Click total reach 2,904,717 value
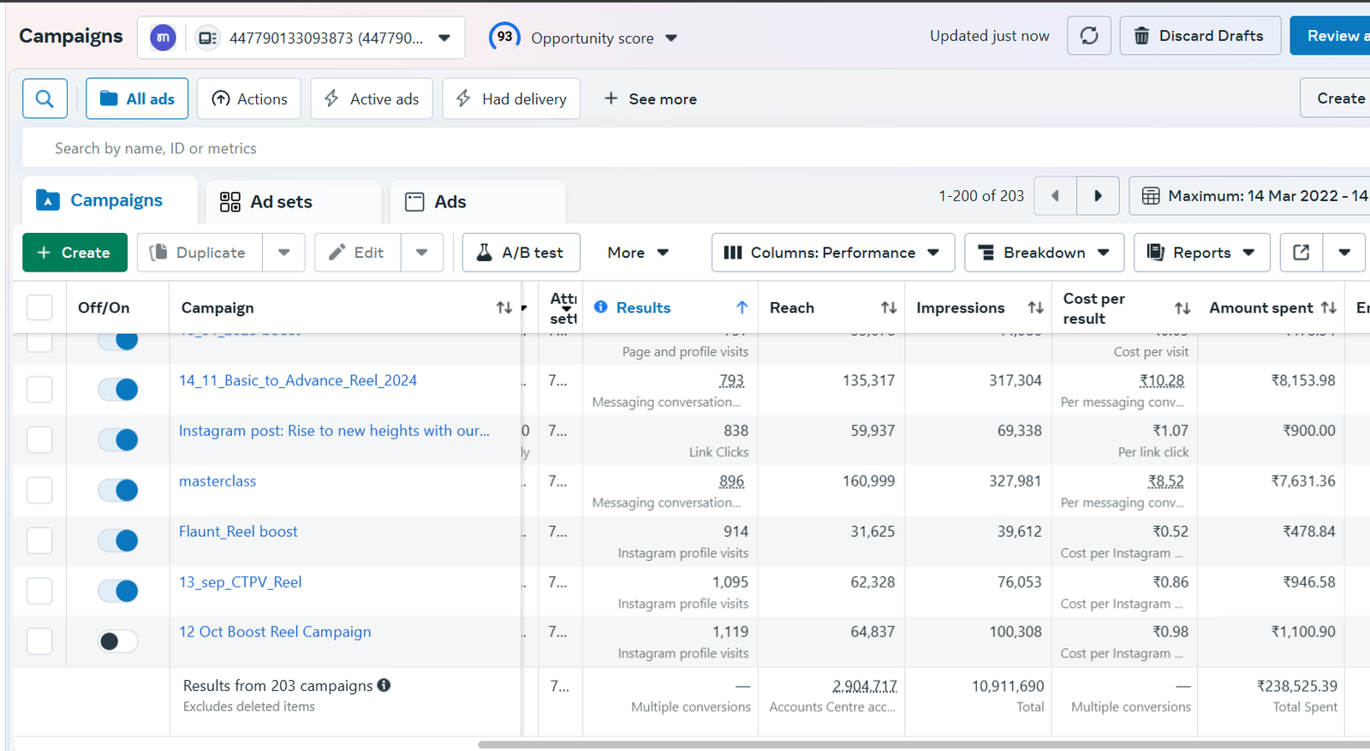Image resolution: width=1370 pixels, height=751 pixels. pyautogui.click(x=865, y=686)
